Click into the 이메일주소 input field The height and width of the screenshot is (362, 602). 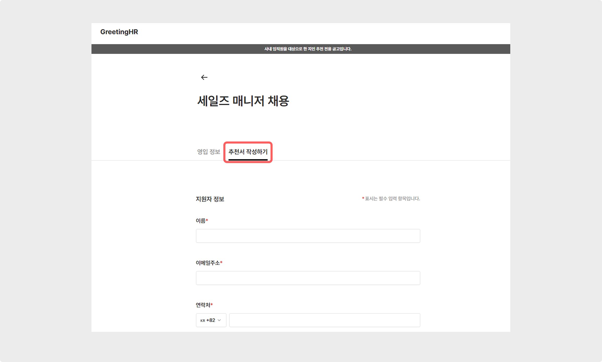pos(308,278)
